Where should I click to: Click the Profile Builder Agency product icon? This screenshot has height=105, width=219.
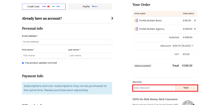point(136,29)
